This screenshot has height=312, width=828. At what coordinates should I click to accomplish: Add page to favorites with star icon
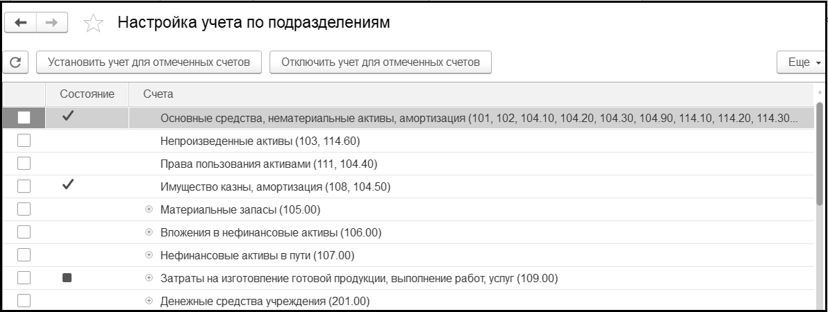92,24
